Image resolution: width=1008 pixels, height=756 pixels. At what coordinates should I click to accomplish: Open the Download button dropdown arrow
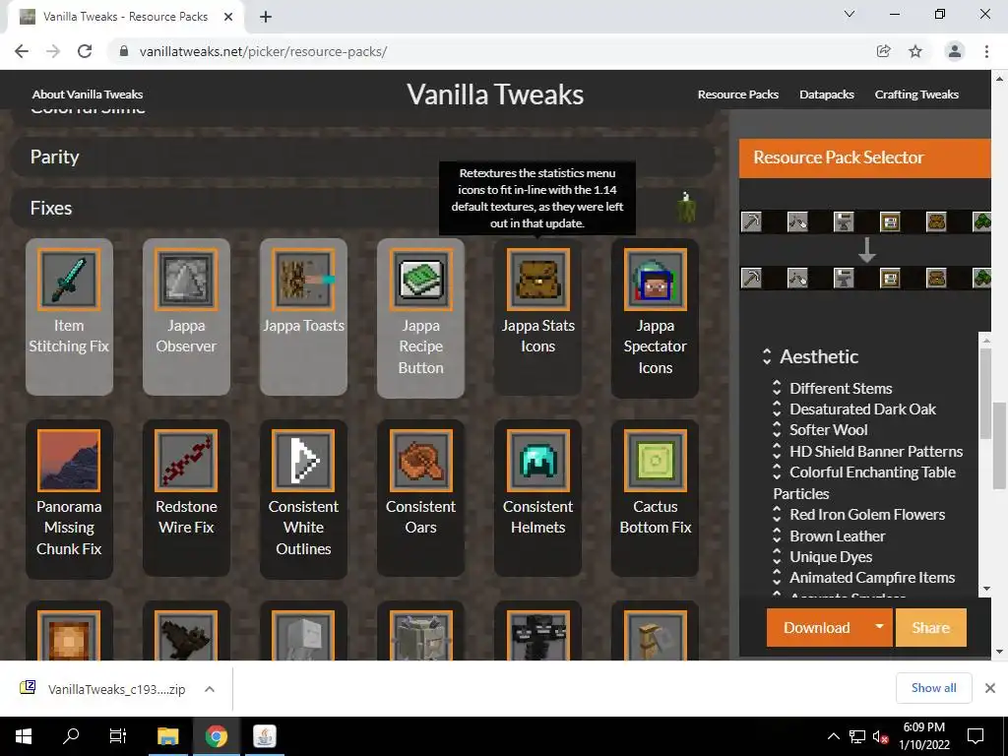(x=879, y=627)
